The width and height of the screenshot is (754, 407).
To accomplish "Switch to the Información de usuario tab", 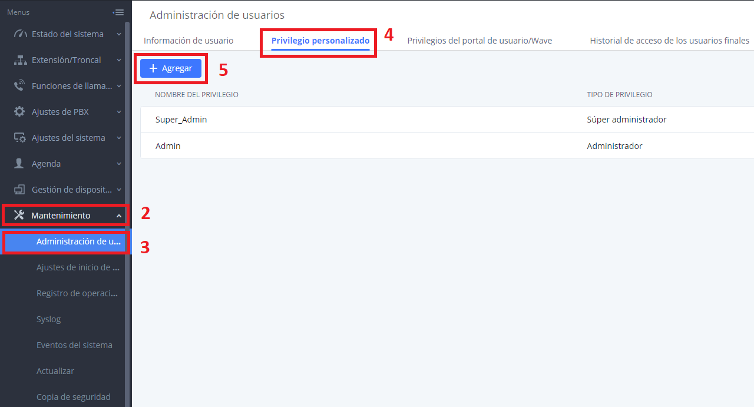I will (188, 41).
